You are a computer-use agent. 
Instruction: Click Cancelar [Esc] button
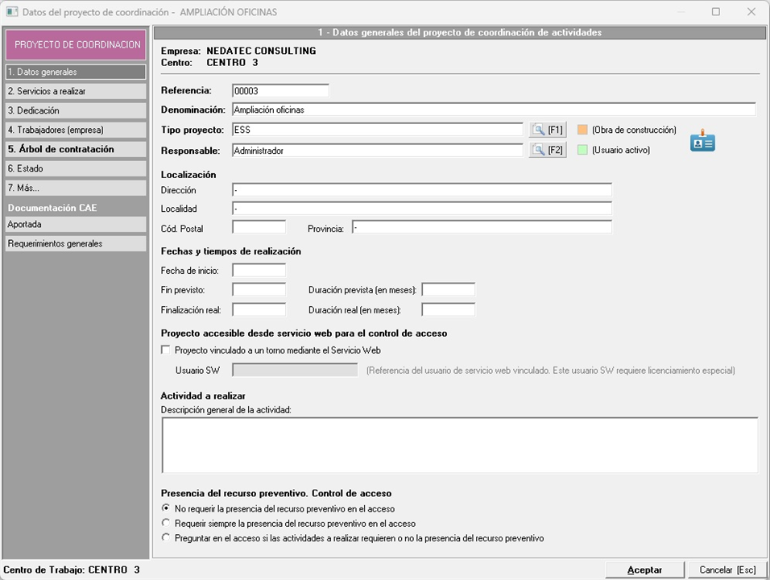pos(727,570)
